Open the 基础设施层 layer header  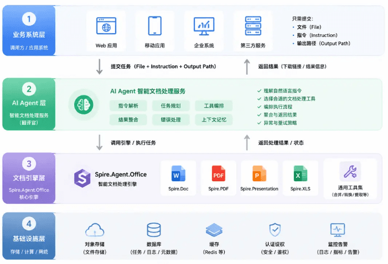[x=29, y=236]
